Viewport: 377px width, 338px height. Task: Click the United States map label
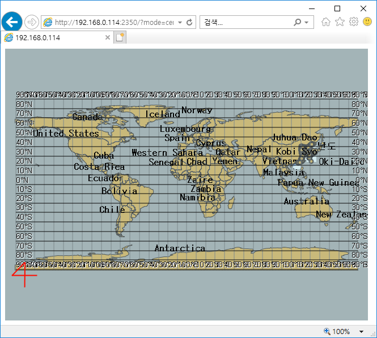pos(66,134)
